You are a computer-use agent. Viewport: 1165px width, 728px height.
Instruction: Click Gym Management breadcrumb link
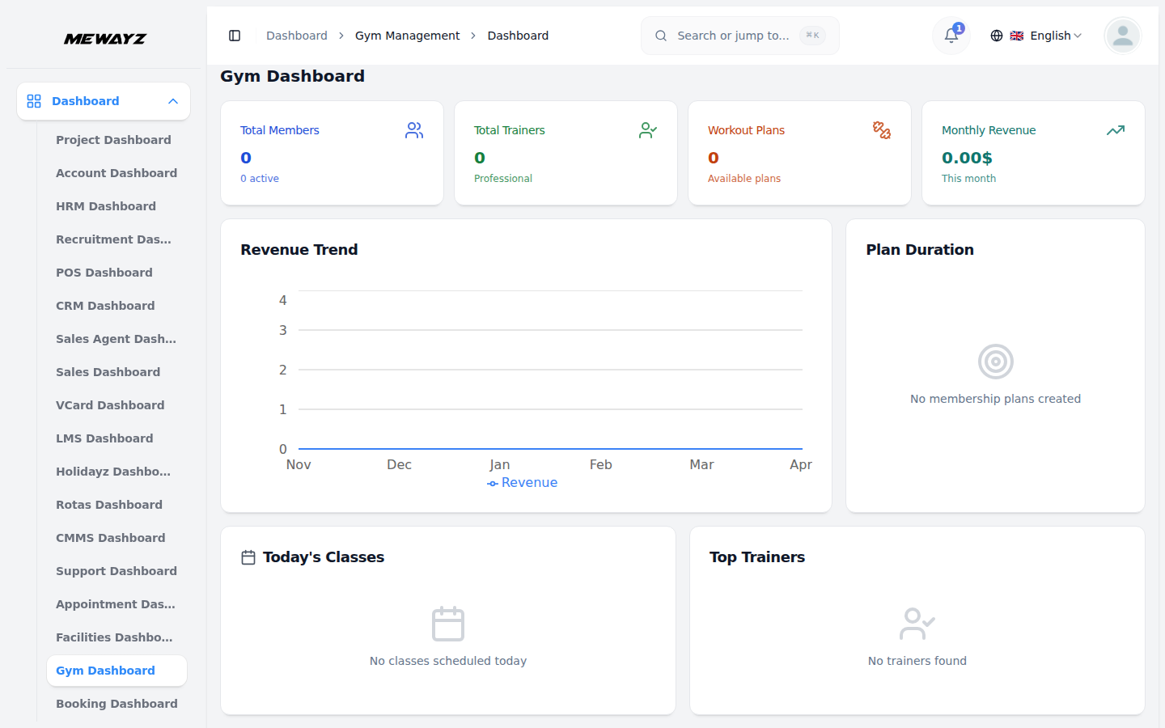coord(407,36)
